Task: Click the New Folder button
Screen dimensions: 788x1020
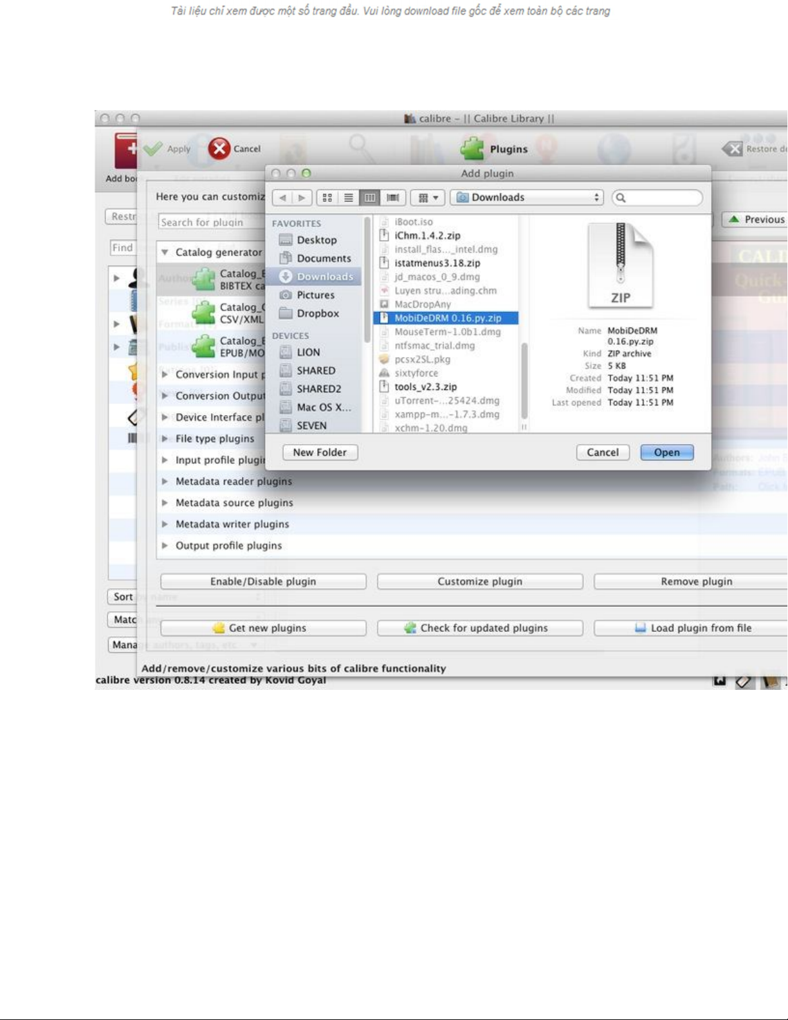Action: coord(320,452)
